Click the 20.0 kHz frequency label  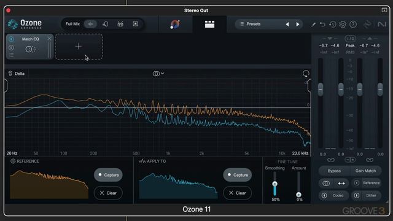(x=300, y=153)
